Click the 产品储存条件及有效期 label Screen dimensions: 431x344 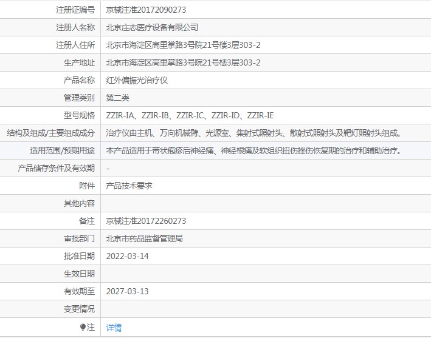(57, 168)
